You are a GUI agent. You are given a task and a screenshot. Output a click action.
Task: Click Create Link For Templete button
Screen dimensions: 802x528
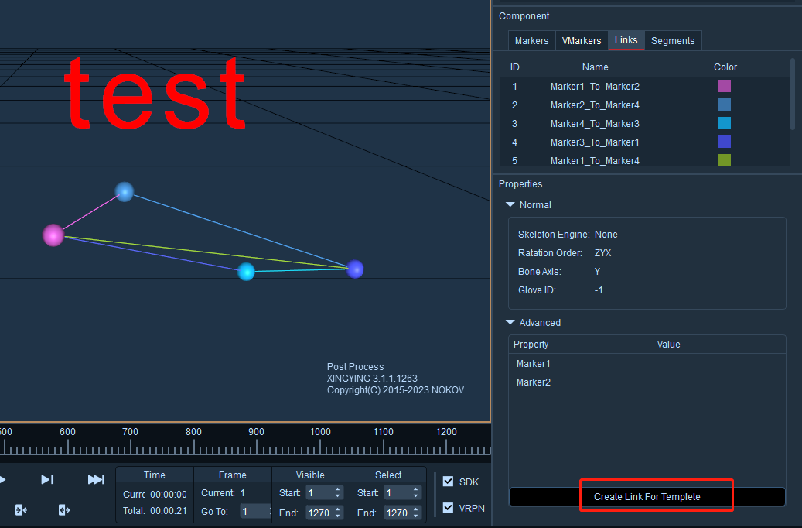[647, 497]
